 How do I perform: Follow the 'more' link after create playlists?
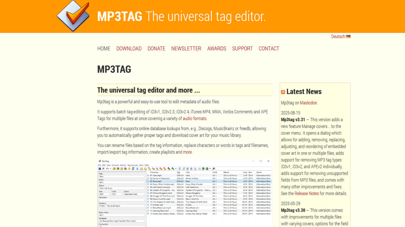coord(187,152)
